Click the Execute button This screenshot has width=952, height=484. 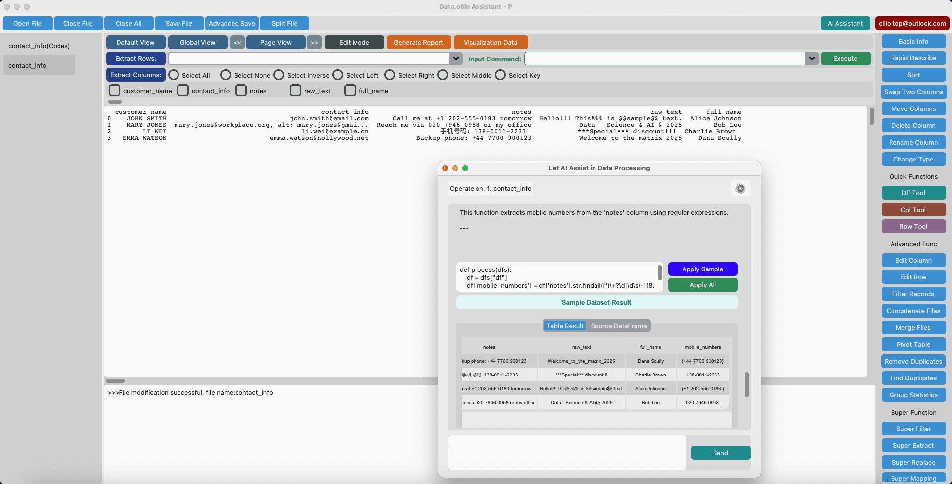coord(845,58)
